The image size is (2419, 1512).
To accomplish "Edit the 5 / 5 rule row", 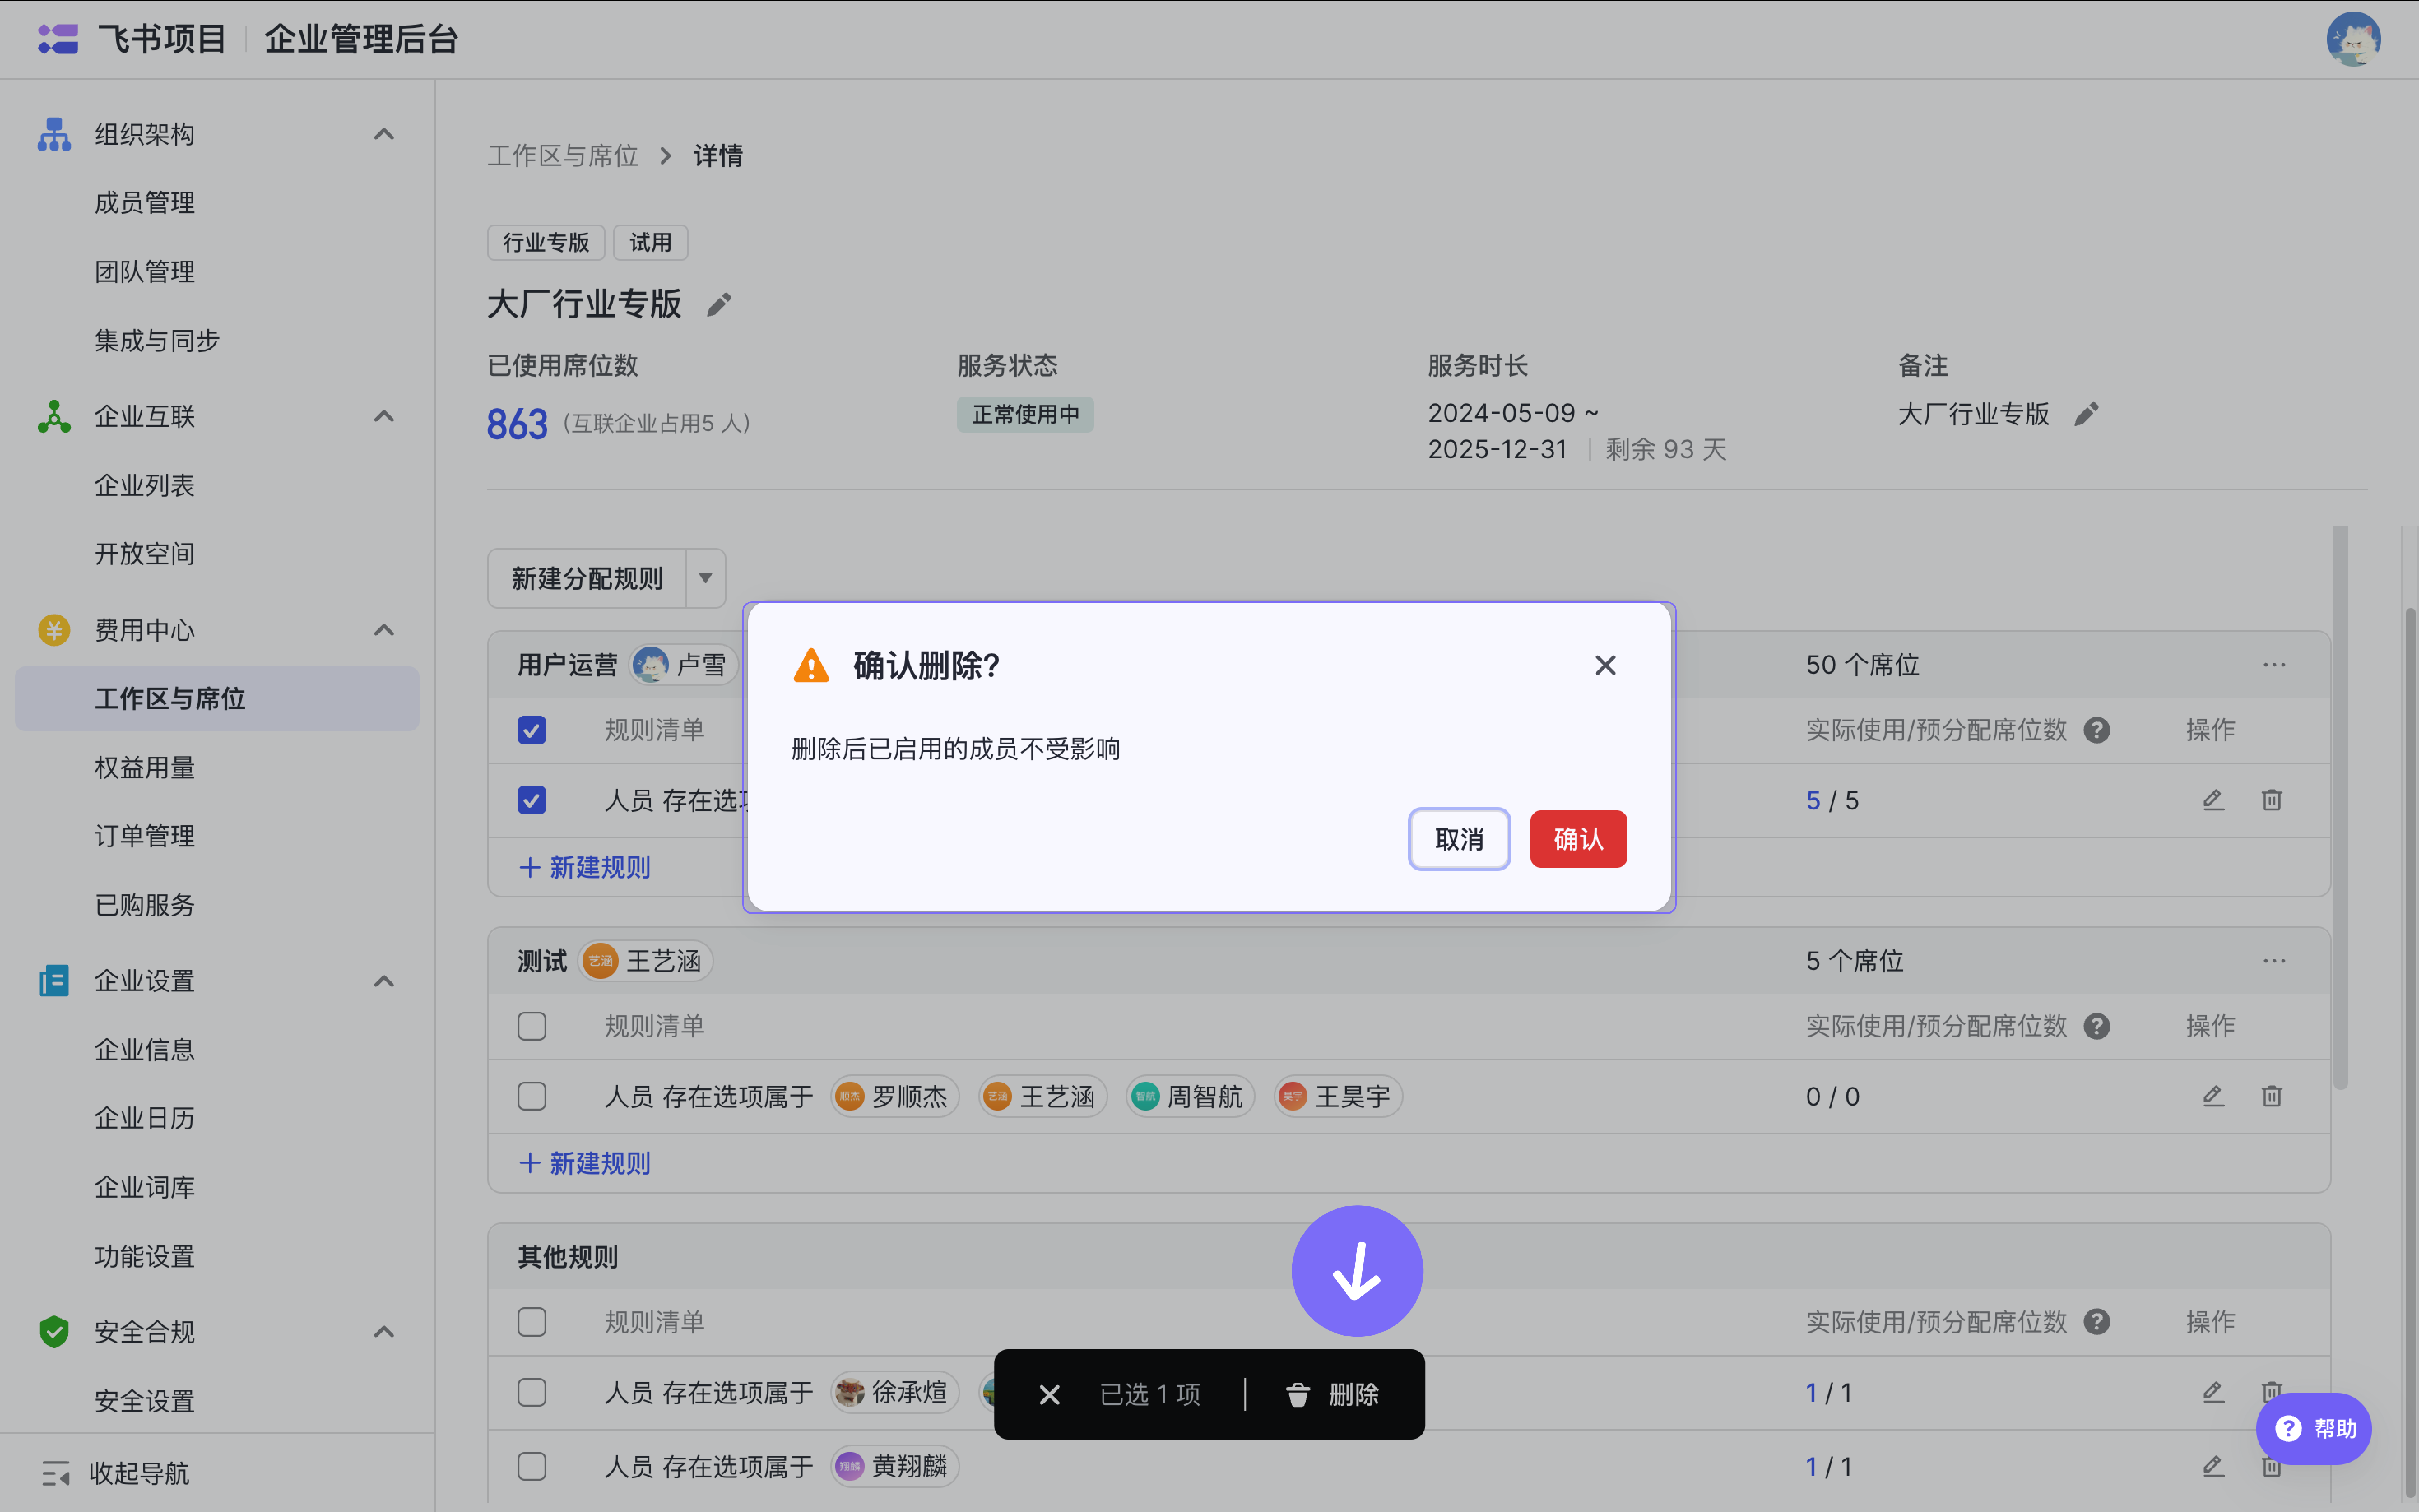I will 2213,800.
